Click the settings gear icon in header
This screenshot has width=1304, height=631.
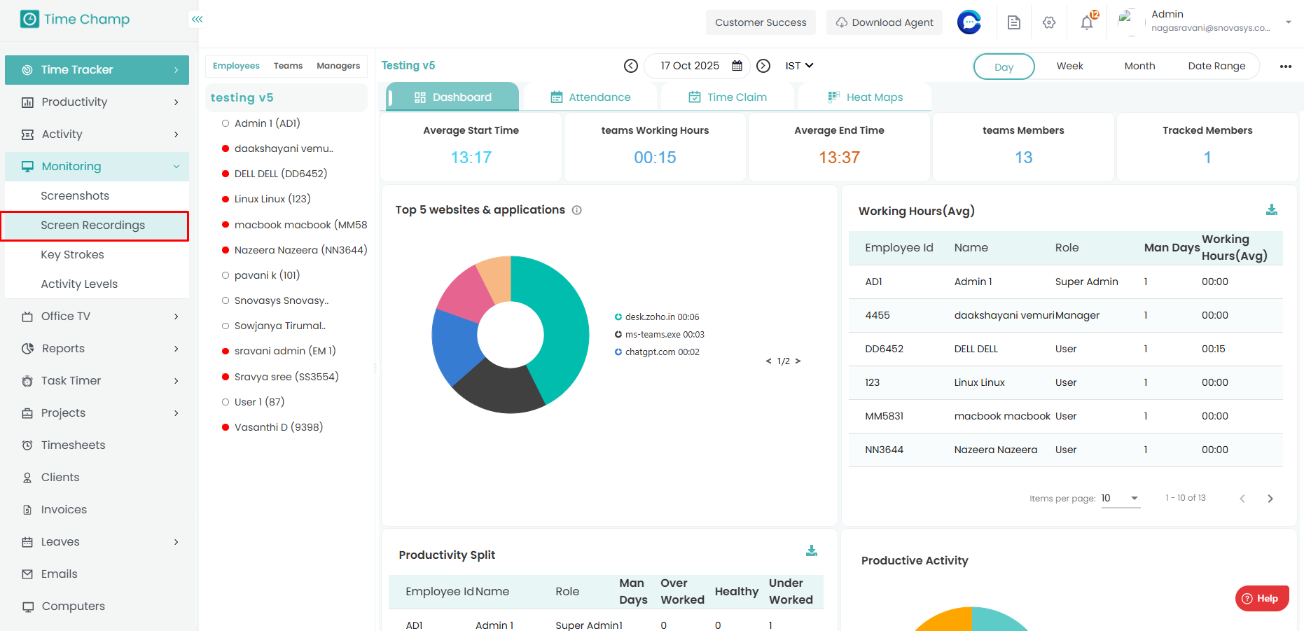(1048, 22)
